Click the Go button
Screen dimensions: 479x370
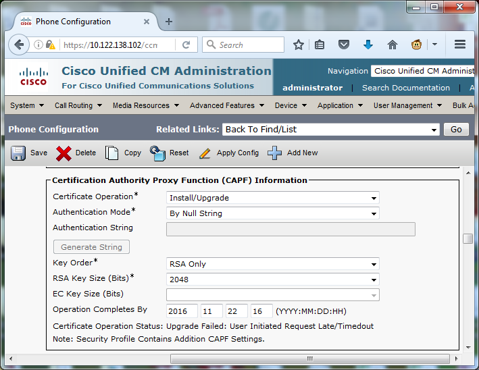456,130
